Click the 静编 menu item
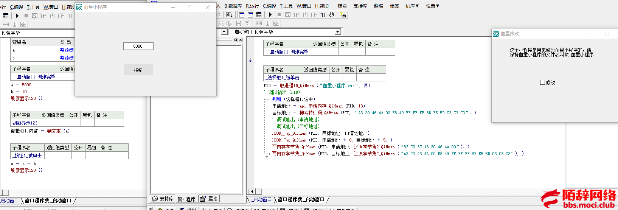Viewport: 618px width, 210px height. click(x=379, y=6)
